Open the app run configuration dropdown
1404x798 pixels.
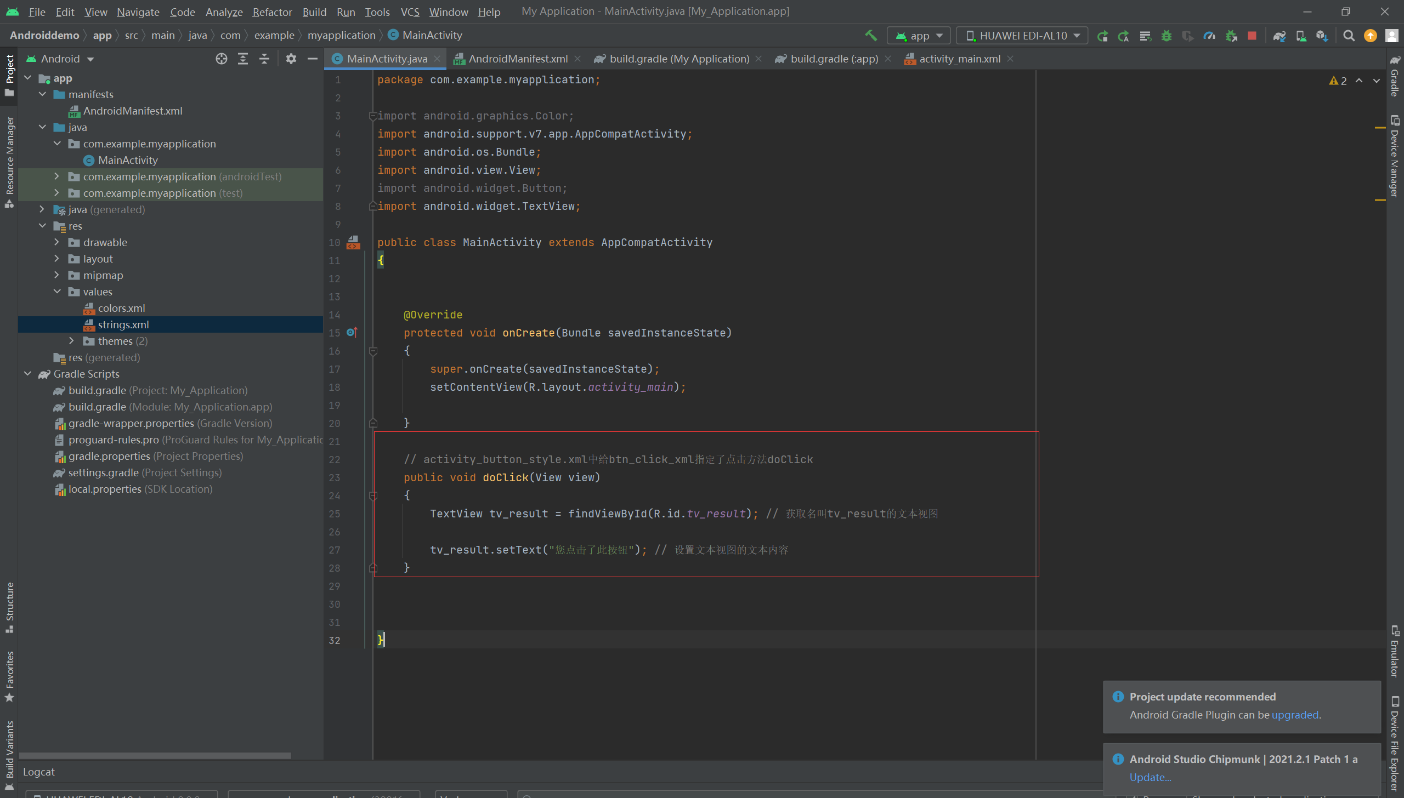pos(919,36)
